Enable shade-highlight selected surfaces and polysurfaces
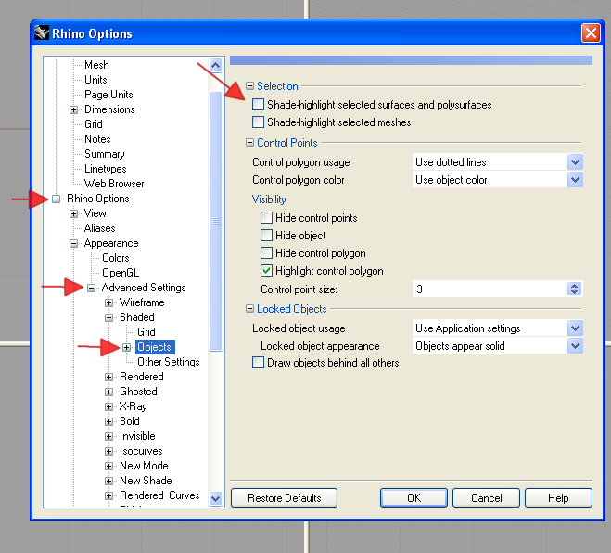This screenshot has width=611, height=553. pyautogui.click(x=258, y=105)
